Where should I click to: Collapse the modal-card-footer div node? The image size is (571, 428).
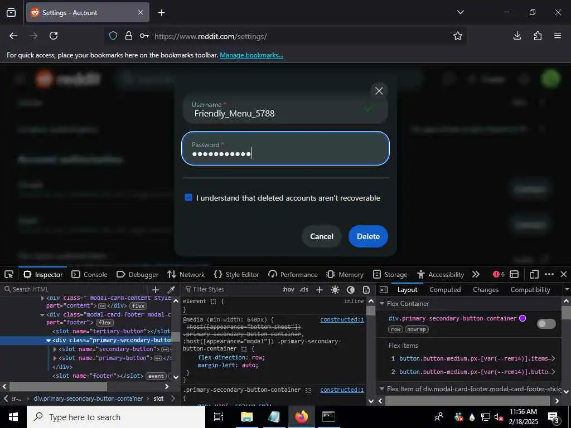42,314
